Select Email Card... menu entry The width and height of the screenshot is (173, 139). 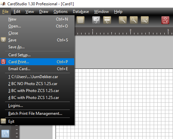coord(37,69)
